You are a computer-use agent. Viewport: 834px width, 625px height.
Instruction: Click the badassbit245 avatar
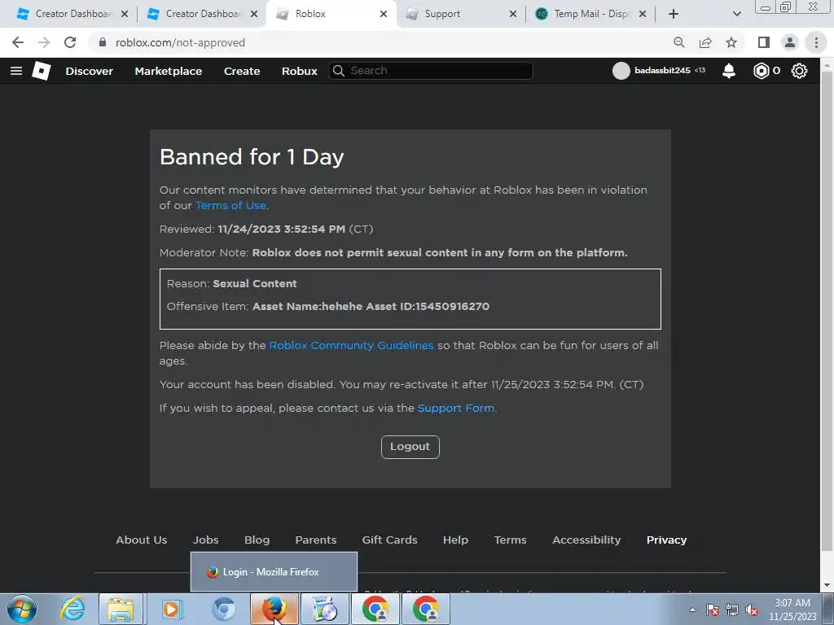pos(621,71)
